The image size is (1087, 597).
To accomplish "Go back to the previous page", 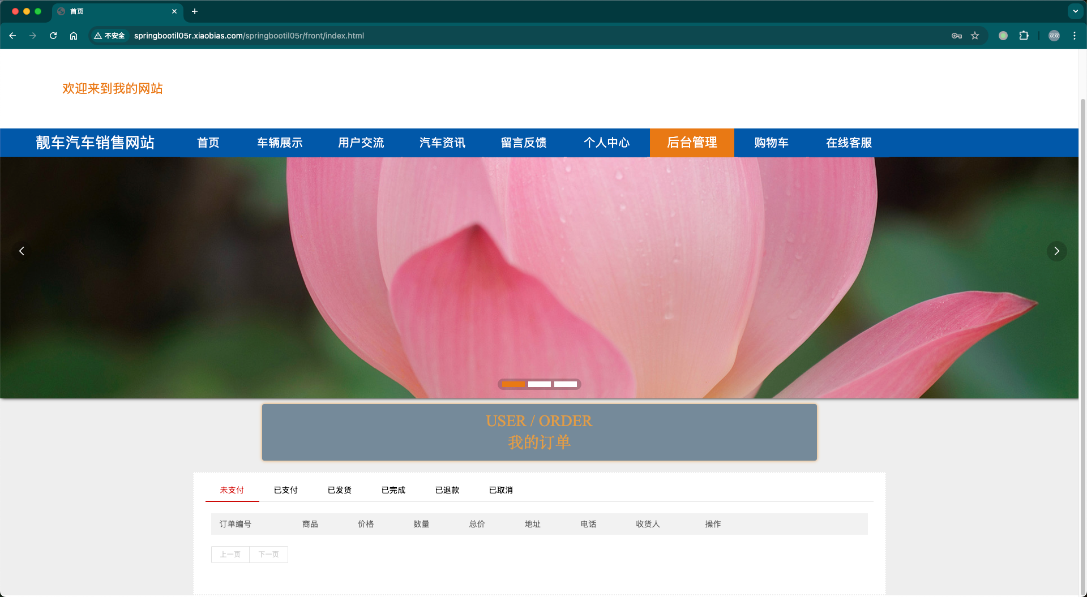I will (x=12, y=36).
